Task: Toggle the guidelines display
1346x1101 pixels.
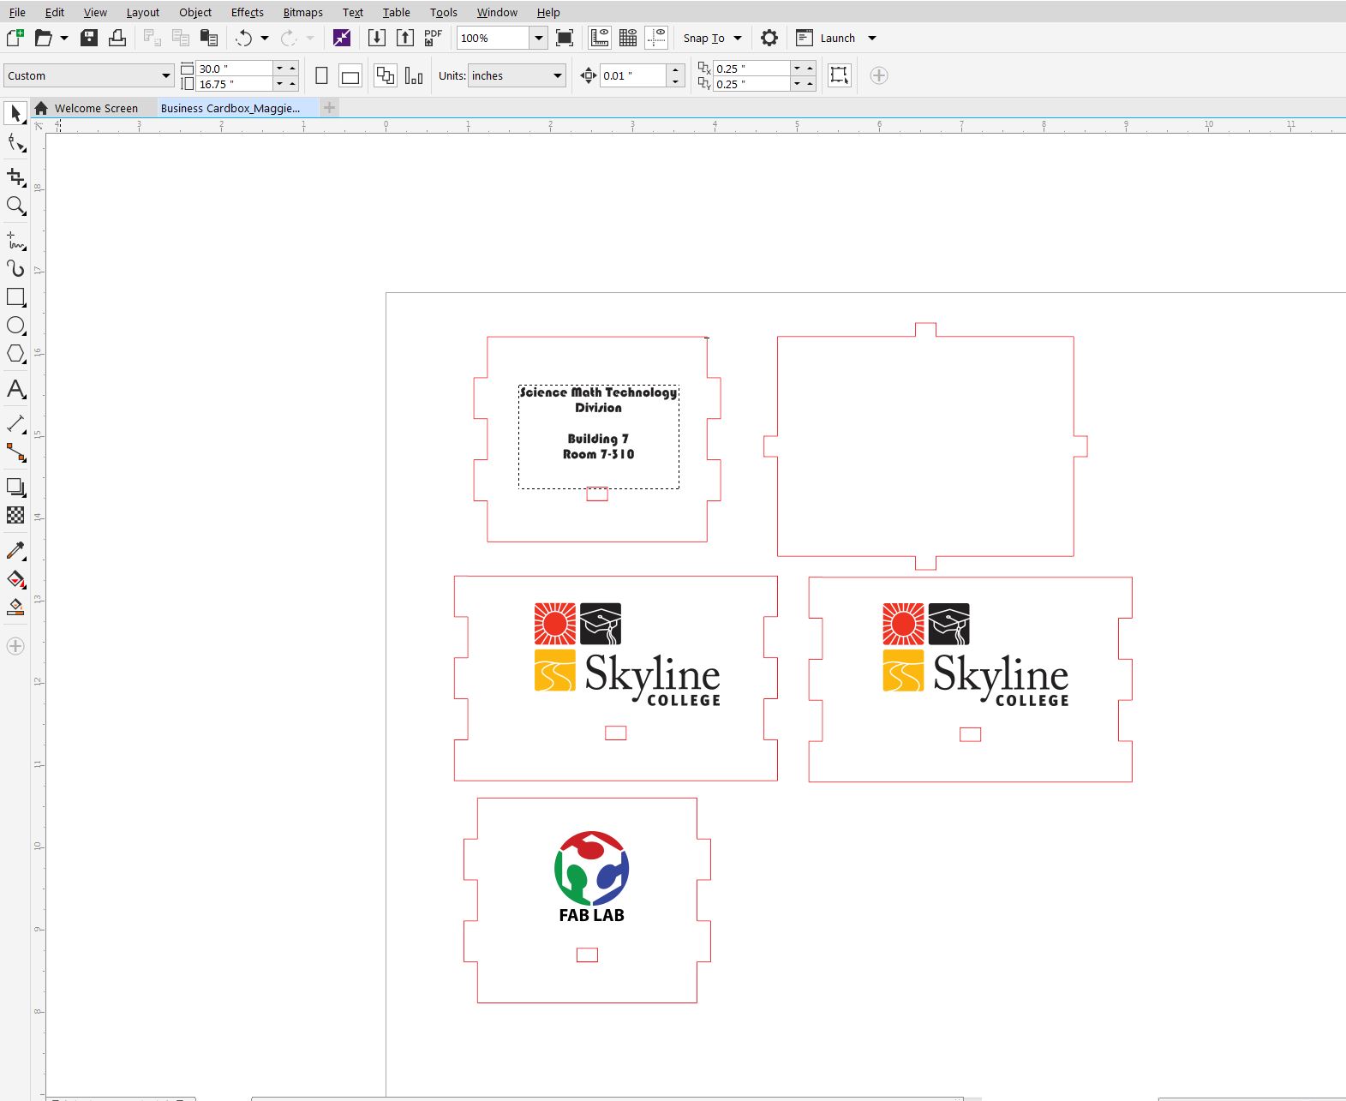Action: pos(656,38)
